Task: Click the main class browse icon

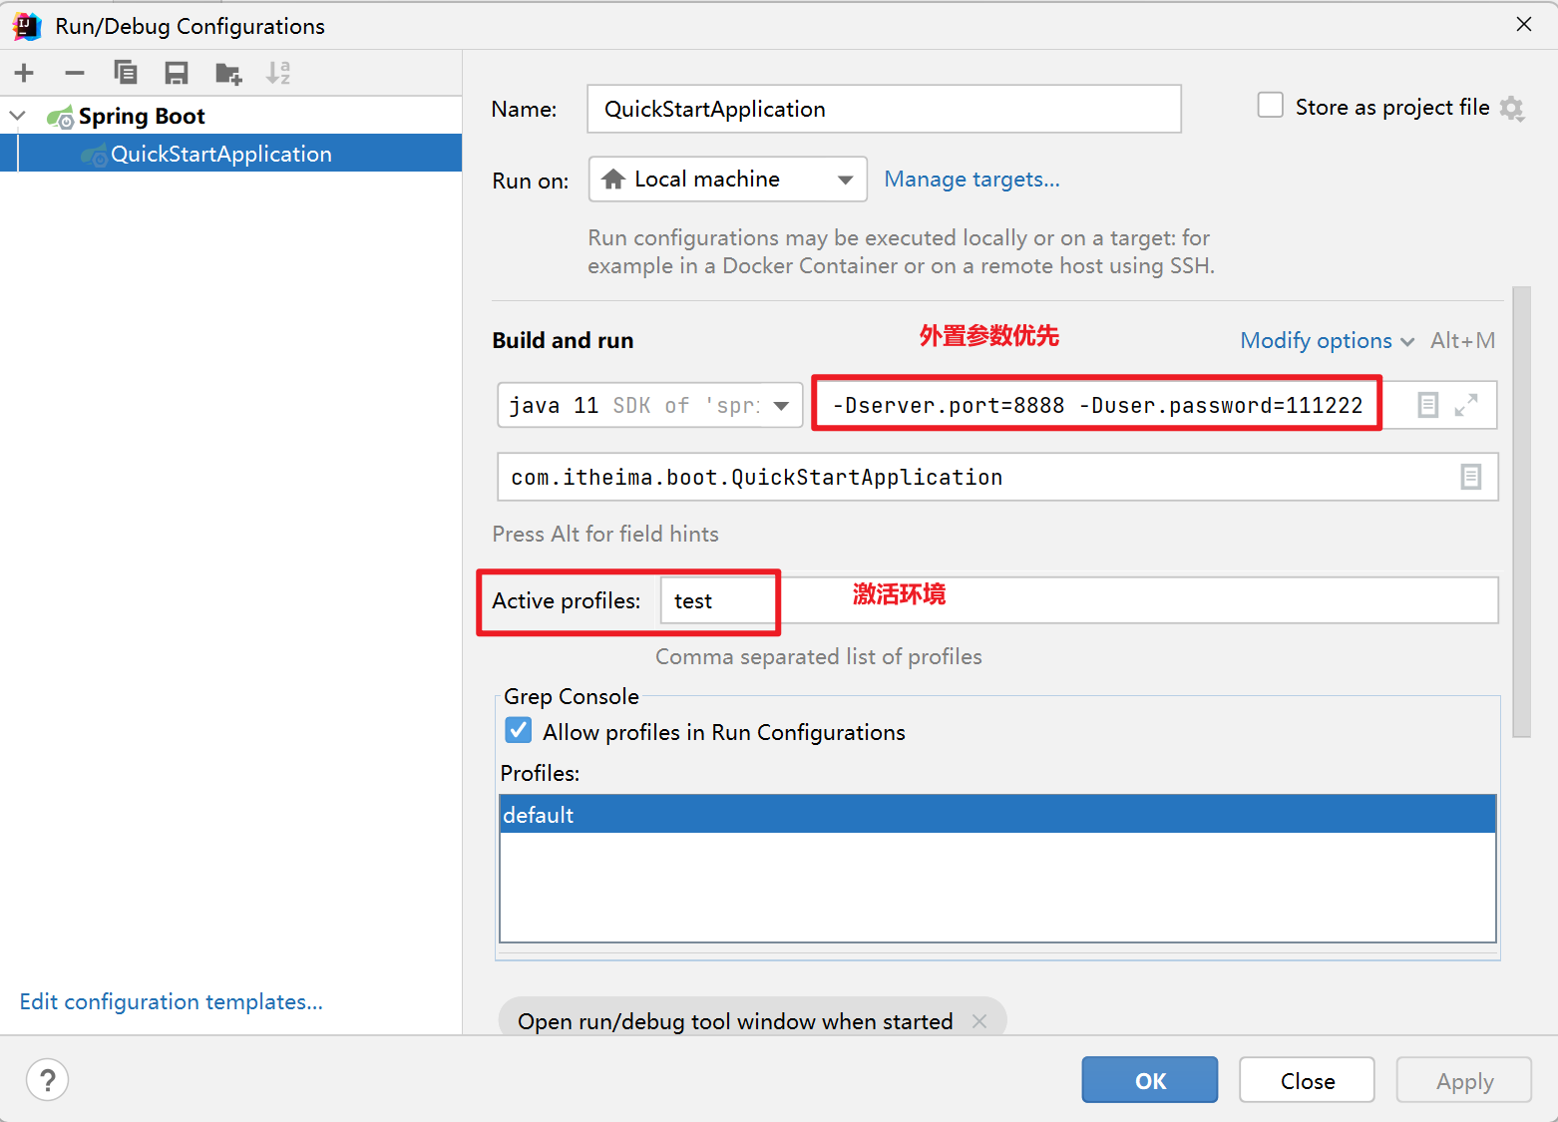Action: (1471, 478)
